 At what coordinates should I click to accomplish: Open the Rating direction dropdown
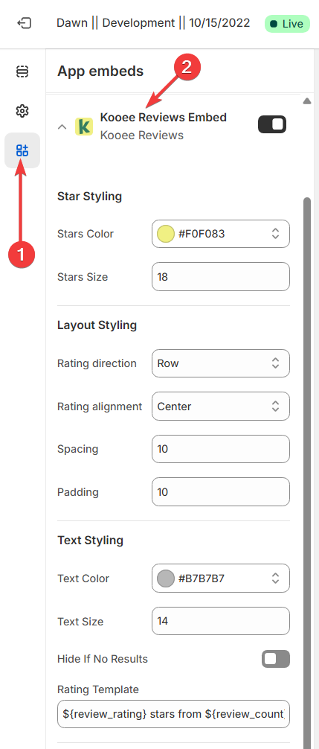221,363
